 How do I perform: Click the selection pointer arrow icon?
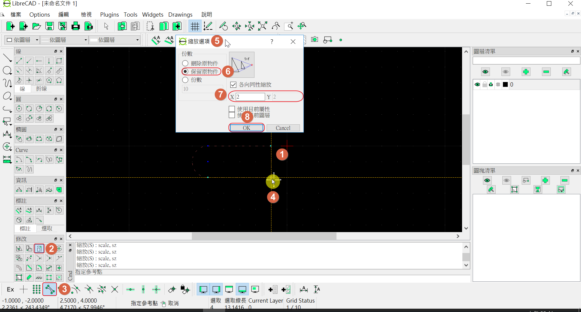click(106, 26)
